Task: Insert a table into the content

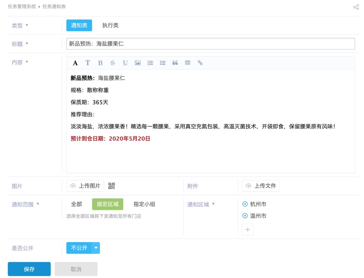Action: pyautogui.click(x=188, y=63)
